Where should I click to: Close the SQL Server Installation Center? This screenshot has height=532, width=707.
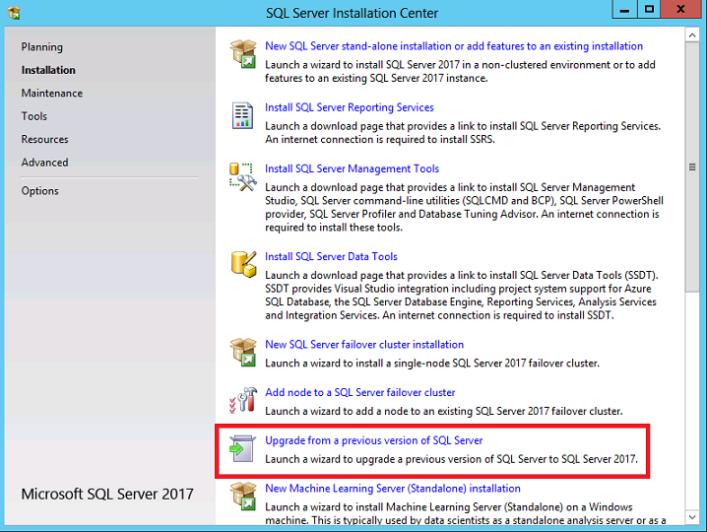click(x=680, y=10)
